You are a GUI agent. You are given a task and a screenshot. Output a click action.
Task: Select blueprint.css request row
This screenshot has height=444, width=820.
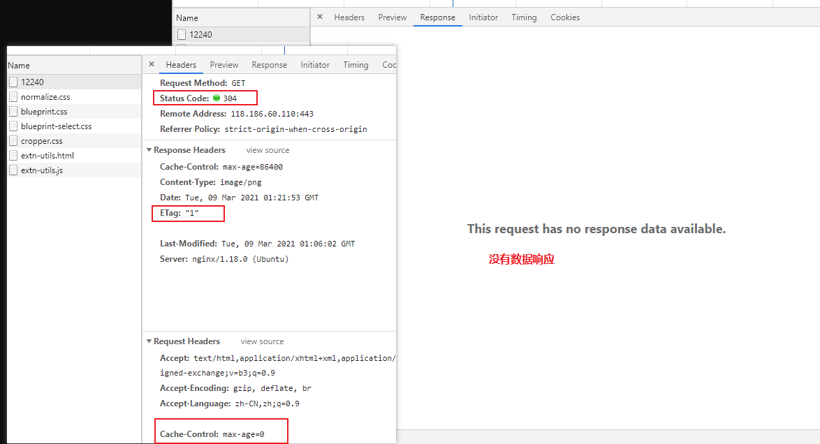74,112
